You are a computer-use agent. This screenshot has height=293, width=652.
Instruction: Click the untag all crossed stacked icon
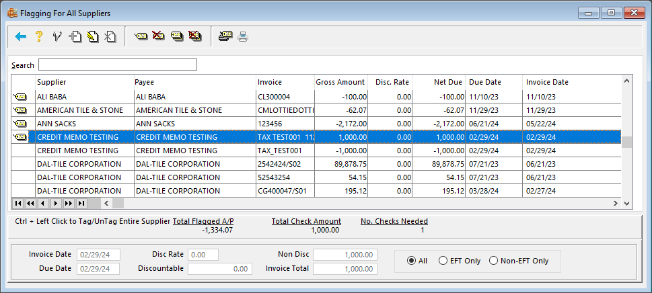tap(194, 36)
